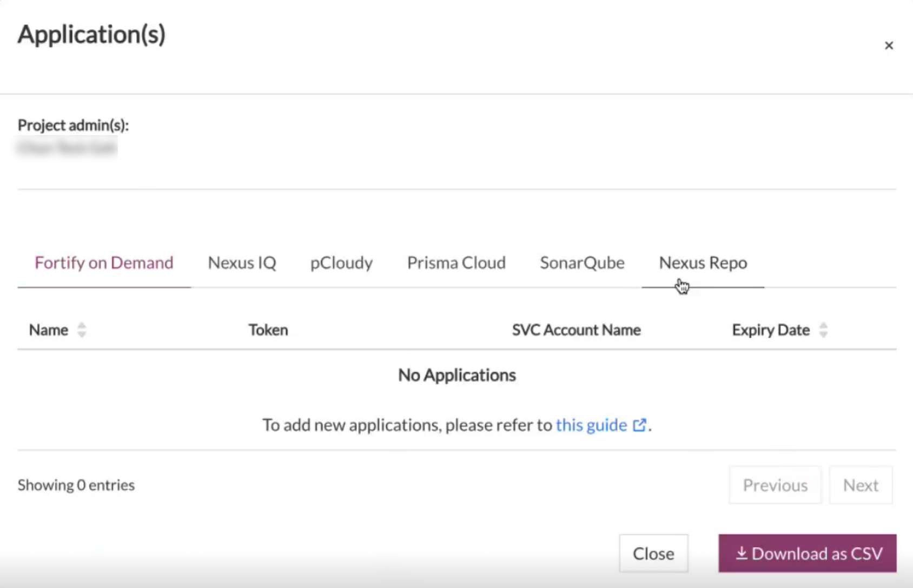The height and width of the screenshot is (588, 913).
Task: Click the 'Showing 0 entries' text
Action: [76, 485]
